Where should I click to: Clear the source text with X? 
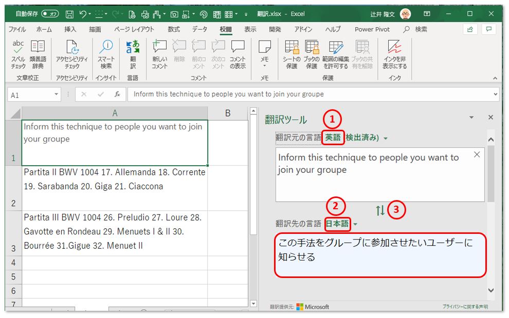tap(477, 155)
